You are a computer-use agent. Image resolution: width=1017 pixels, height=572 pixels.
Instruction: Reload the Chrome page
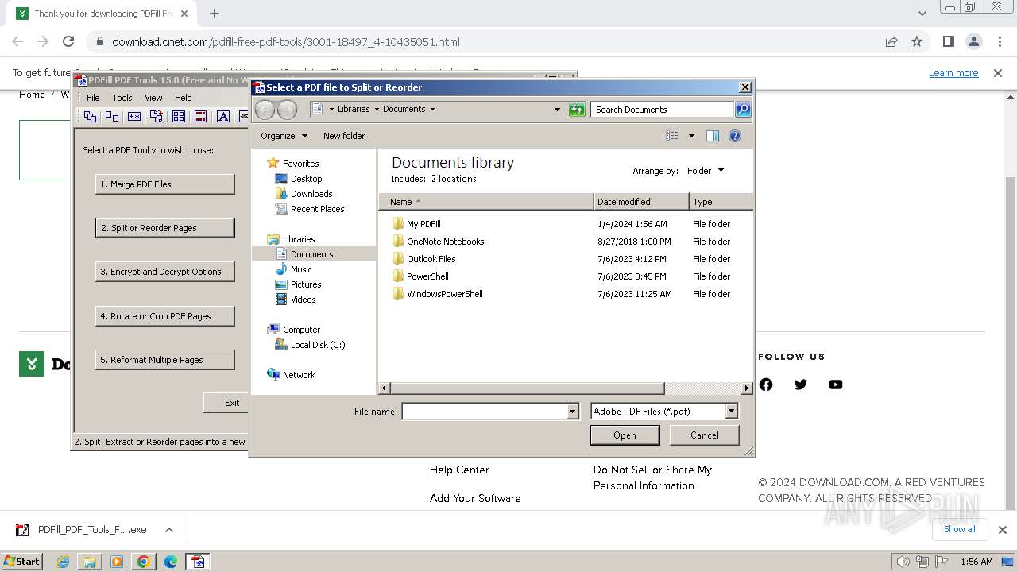[x=68, y=42]
